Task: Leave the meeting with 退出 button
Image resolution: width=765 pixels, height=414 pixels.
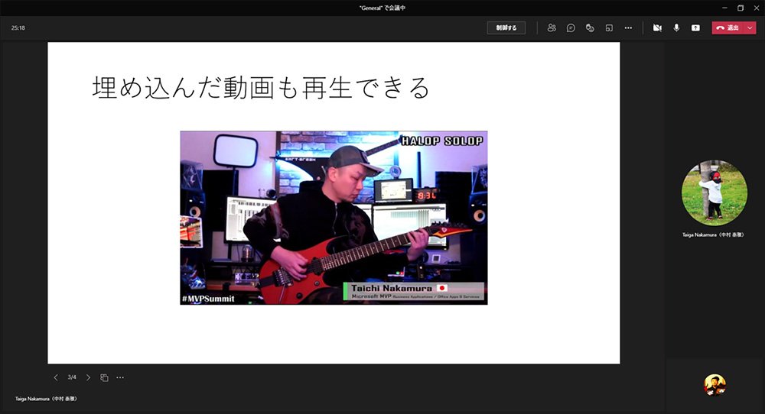Action: click(x=728, y=27)
